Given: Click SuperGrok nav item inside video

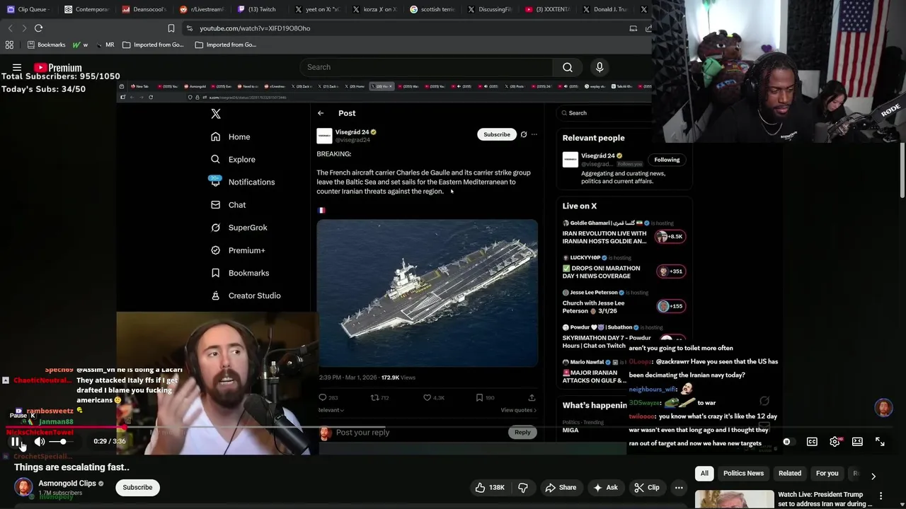Looking at the screenshot, I should 239,228.
